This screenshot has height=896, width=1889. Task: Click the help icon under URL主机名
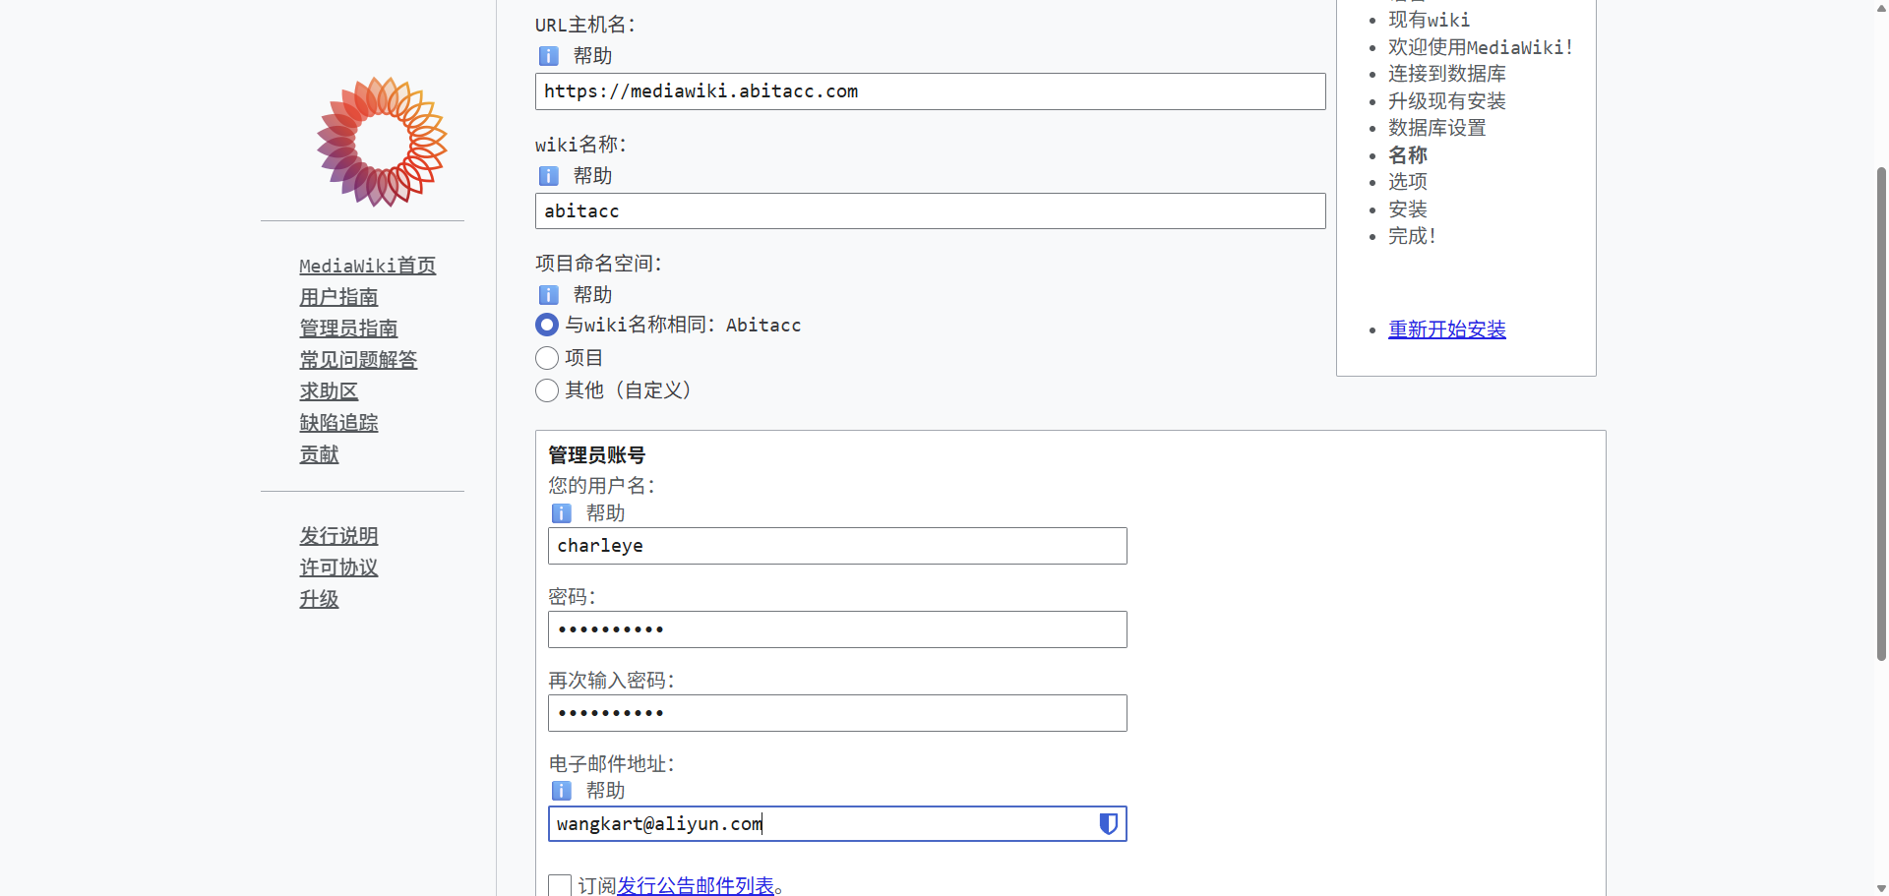(x=549, y=56)
